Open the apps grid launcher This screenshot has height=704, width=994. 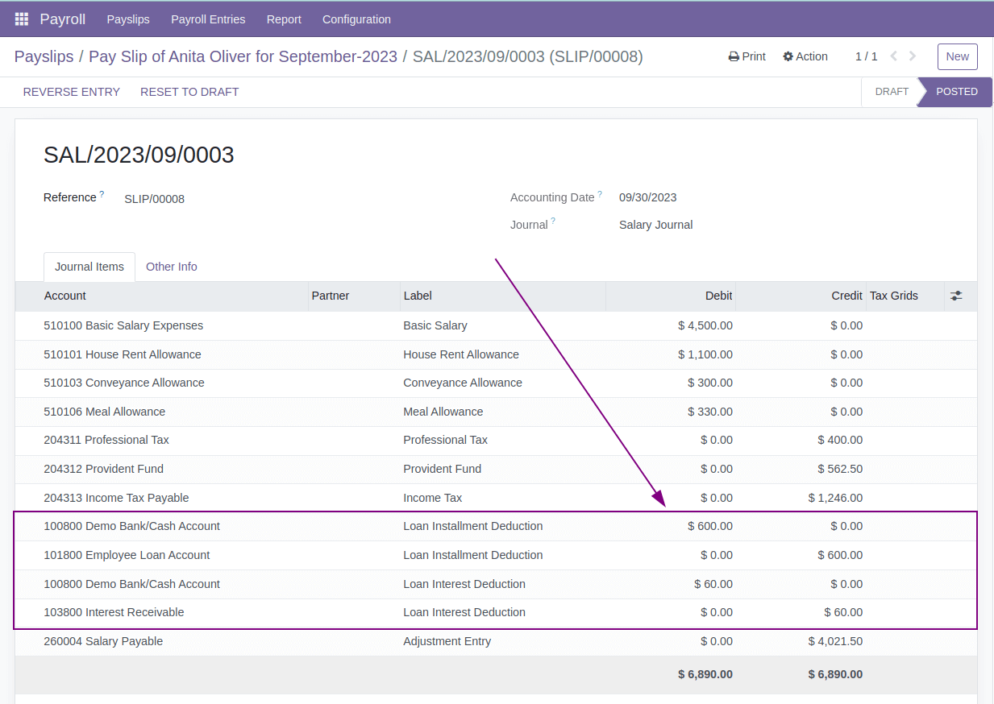click(20, 19)
